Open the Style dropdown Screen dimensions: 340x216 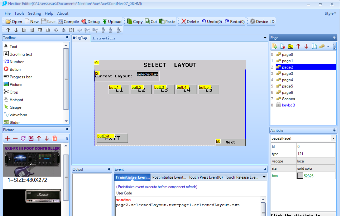(330, 13)
